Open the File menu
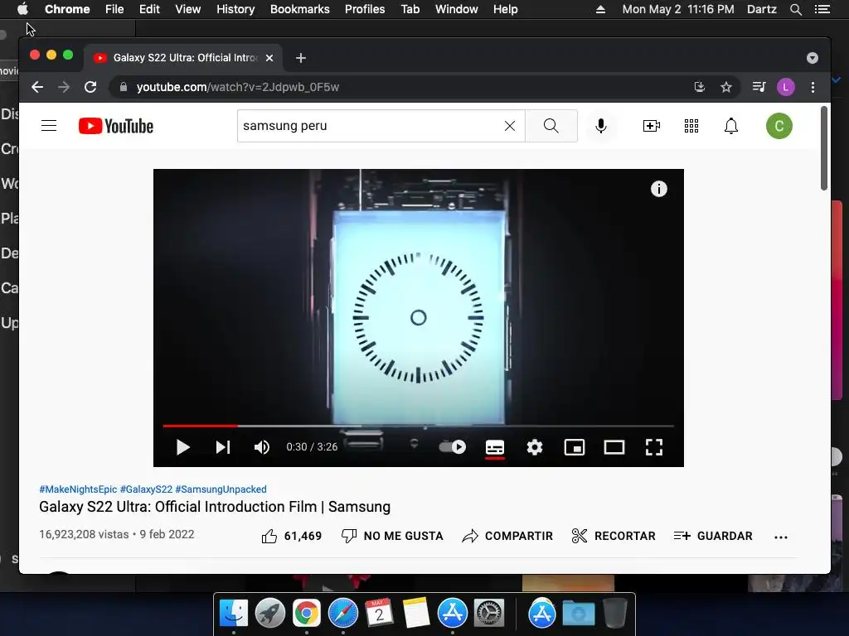849x636 pixels. coord(114,9)
